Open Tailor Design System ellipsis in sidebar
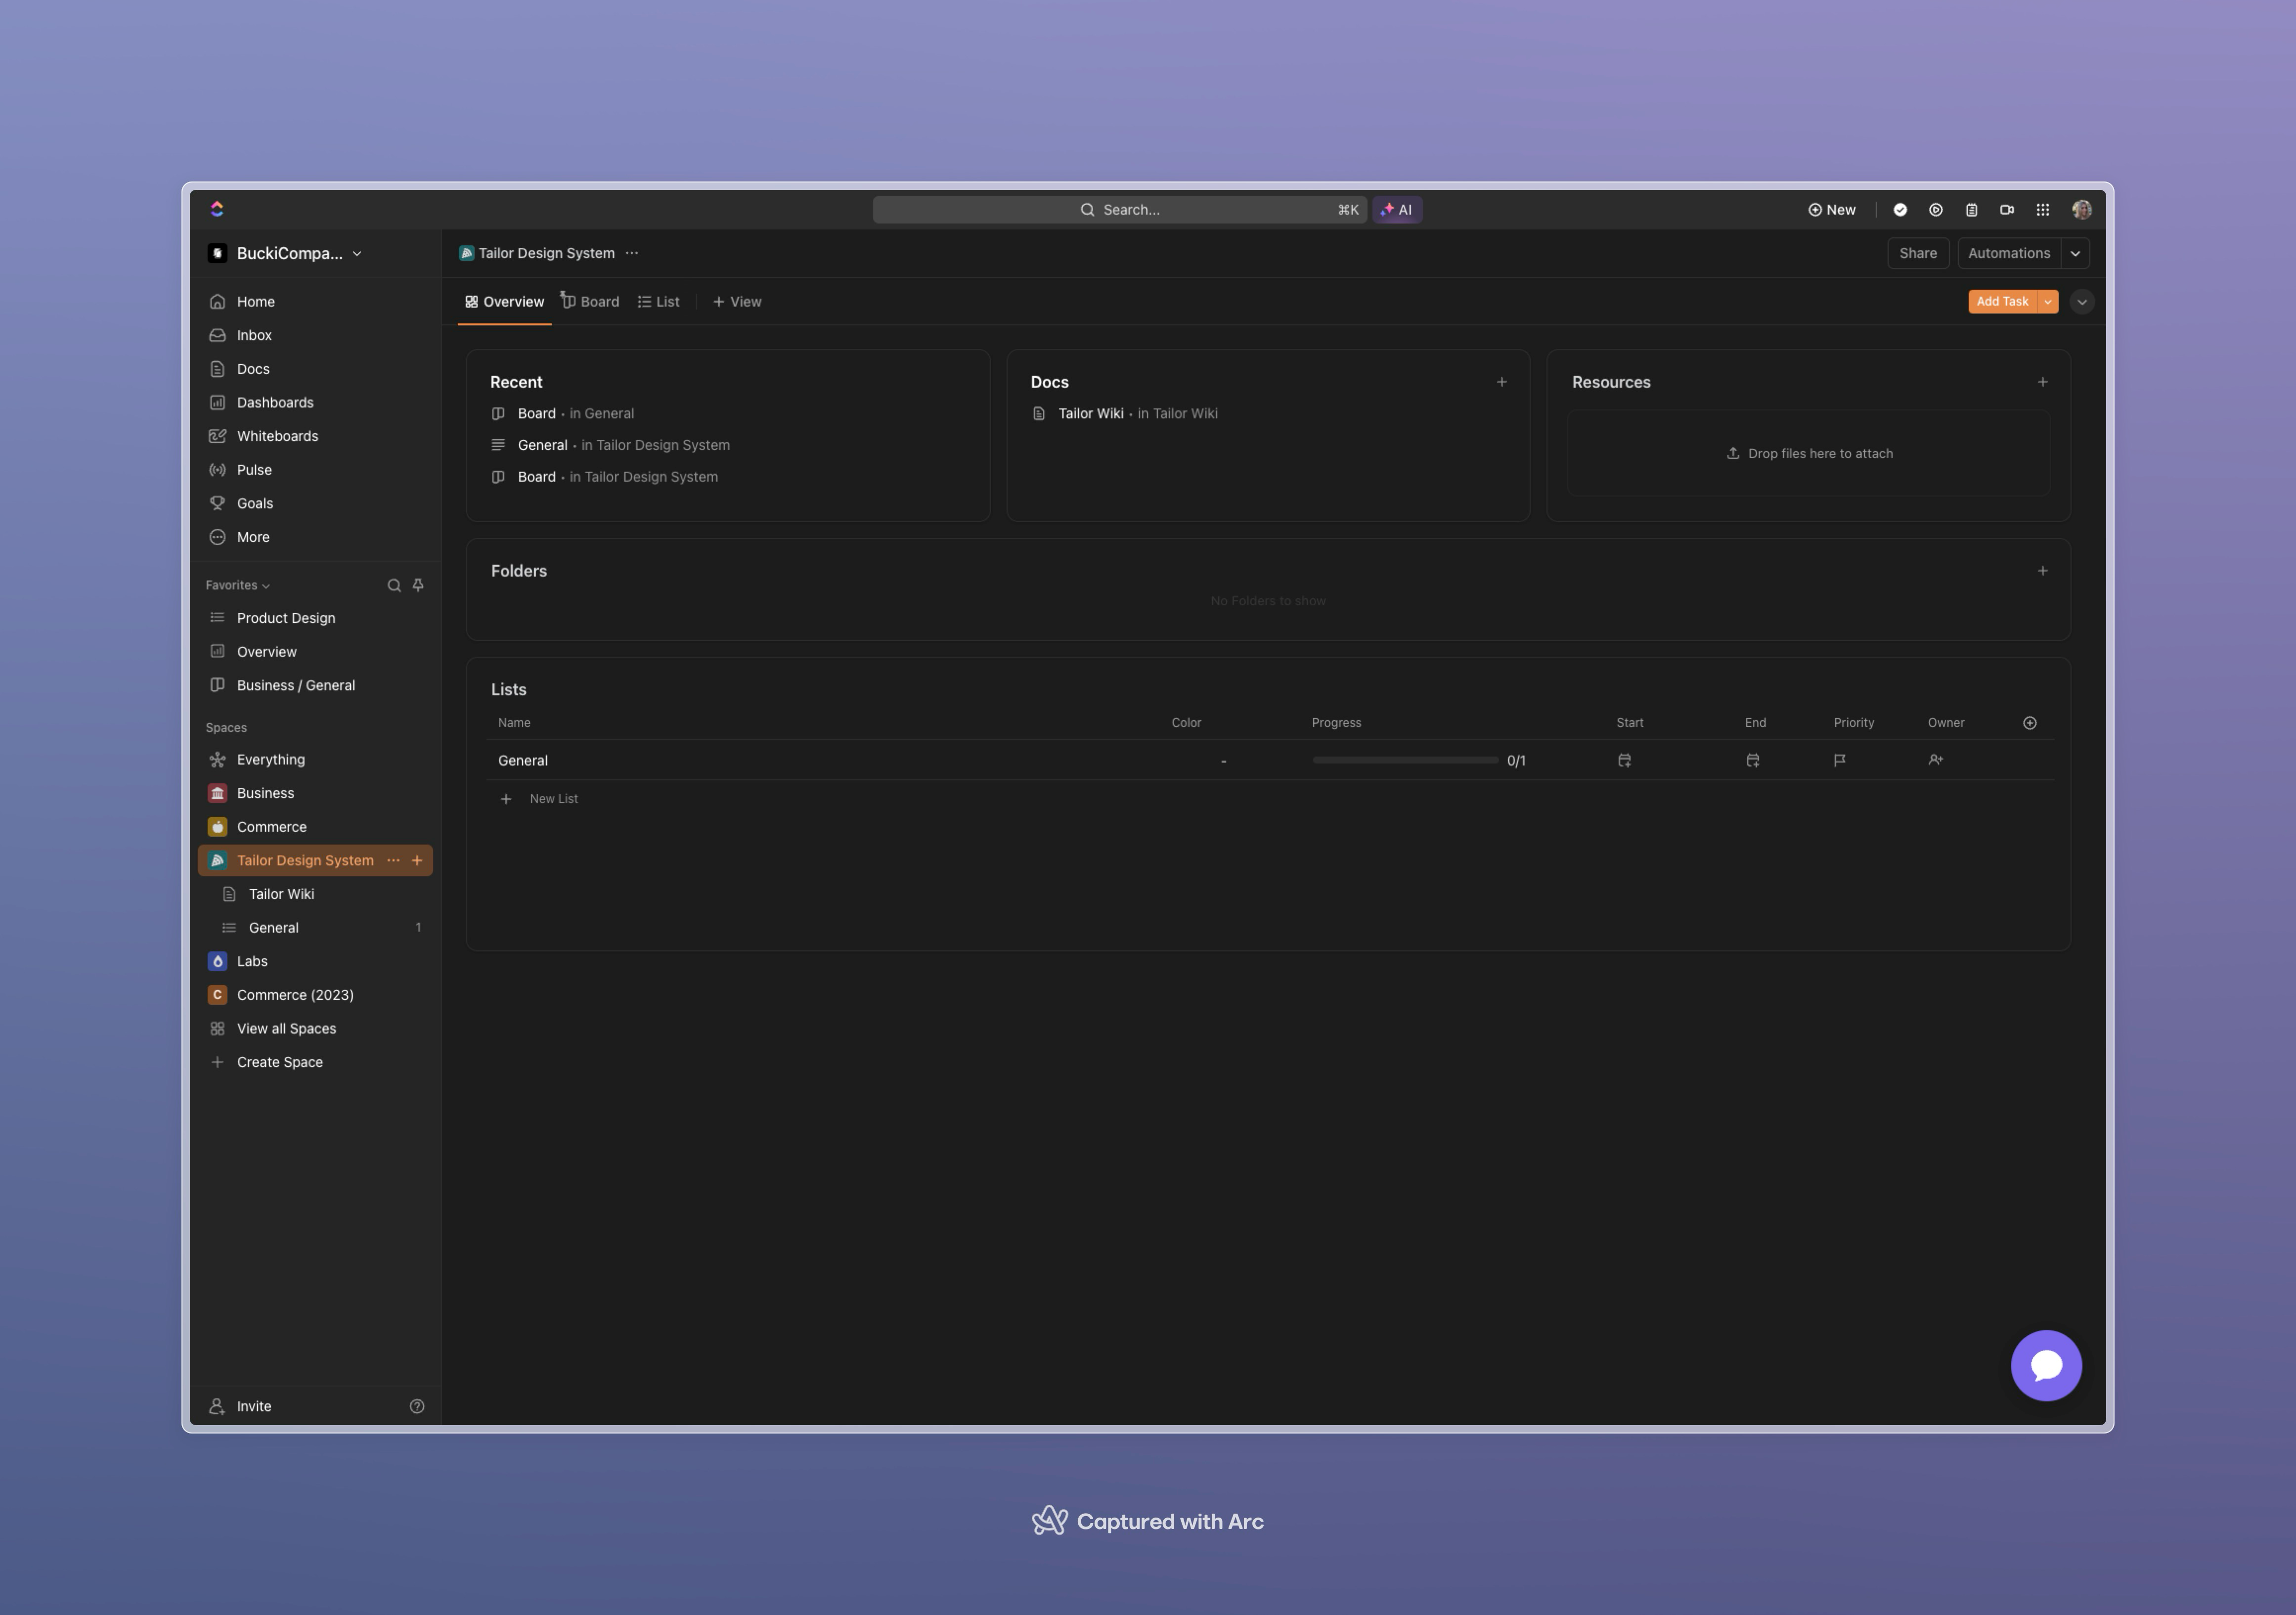 pos(393,860)
